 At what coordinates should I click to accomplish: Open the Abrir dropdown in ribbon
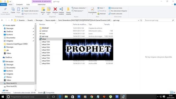101,8
